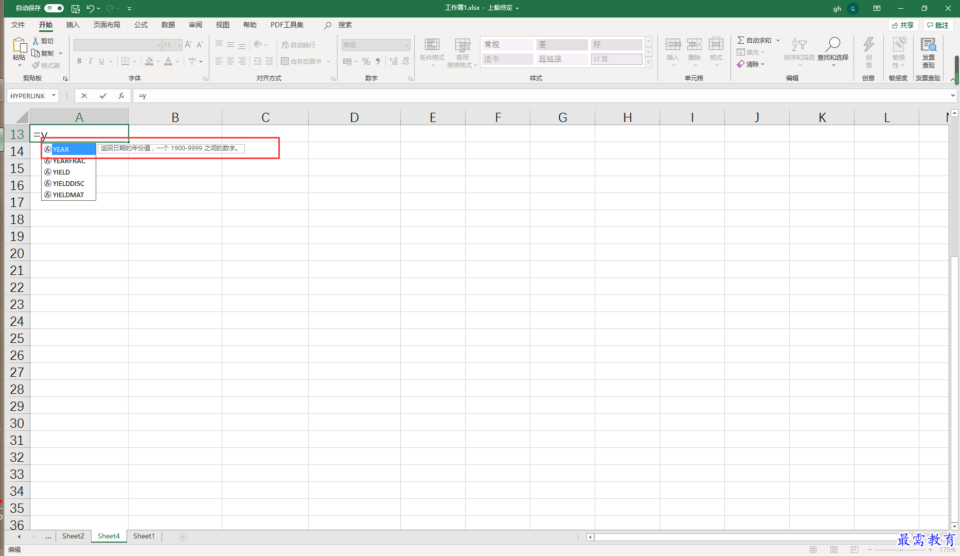Screen dimensions: 960x556
Task: Toggle Align Left
Action: [x=219, y=61]
